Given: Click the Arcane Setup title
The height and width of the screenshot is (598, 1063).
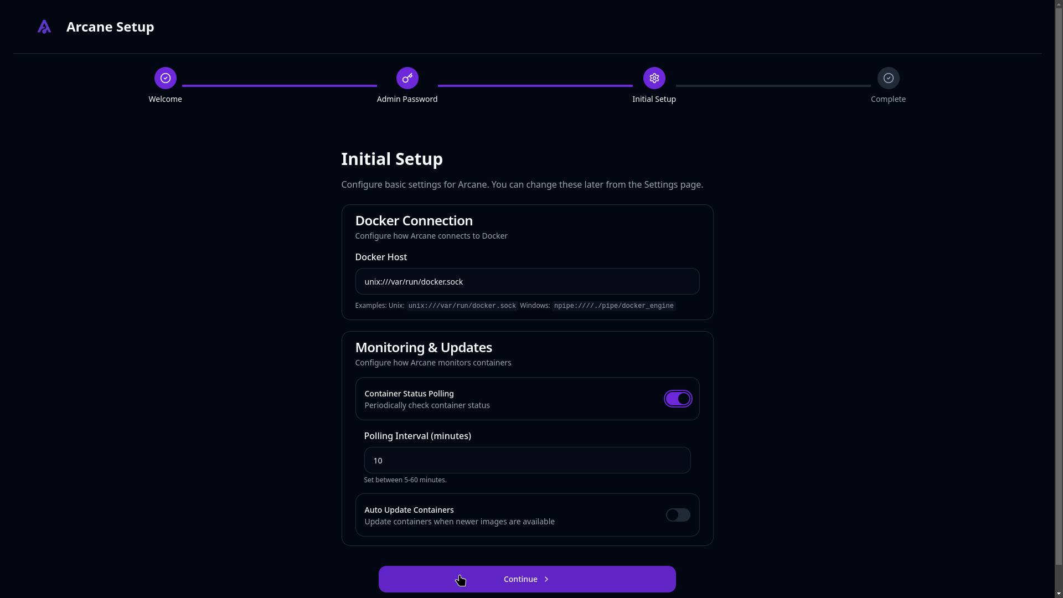Looking at the screenshot, I should tap(110, 27).
